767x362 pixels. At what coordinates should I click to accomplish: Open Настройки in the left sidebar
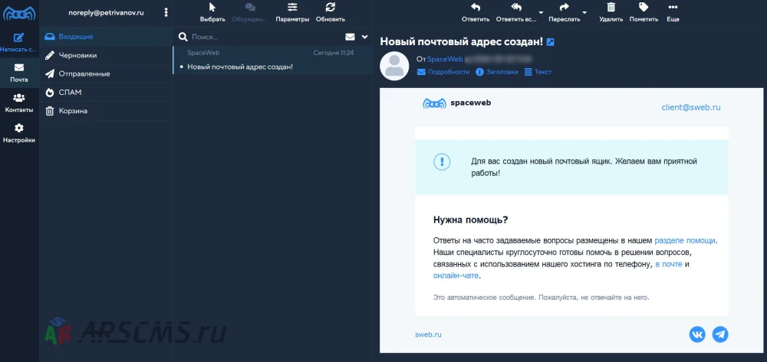click(19, 133)
